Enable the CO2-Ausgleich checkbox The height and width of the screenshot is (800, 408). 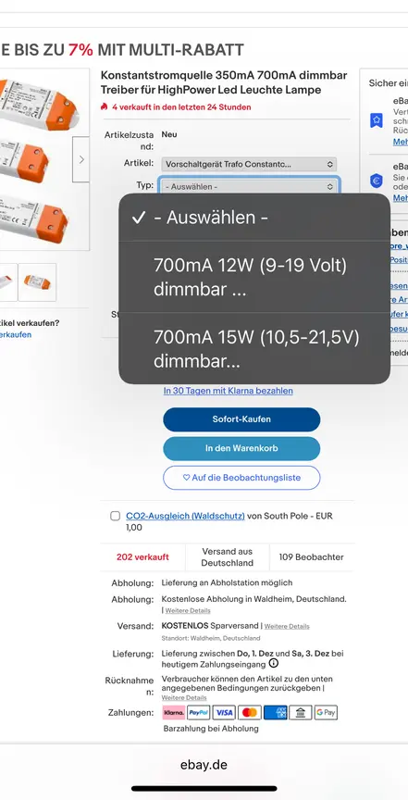(116, 516)
